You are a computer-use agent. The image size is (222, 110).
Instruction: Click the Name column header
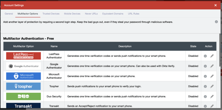(x=54, y=46)
